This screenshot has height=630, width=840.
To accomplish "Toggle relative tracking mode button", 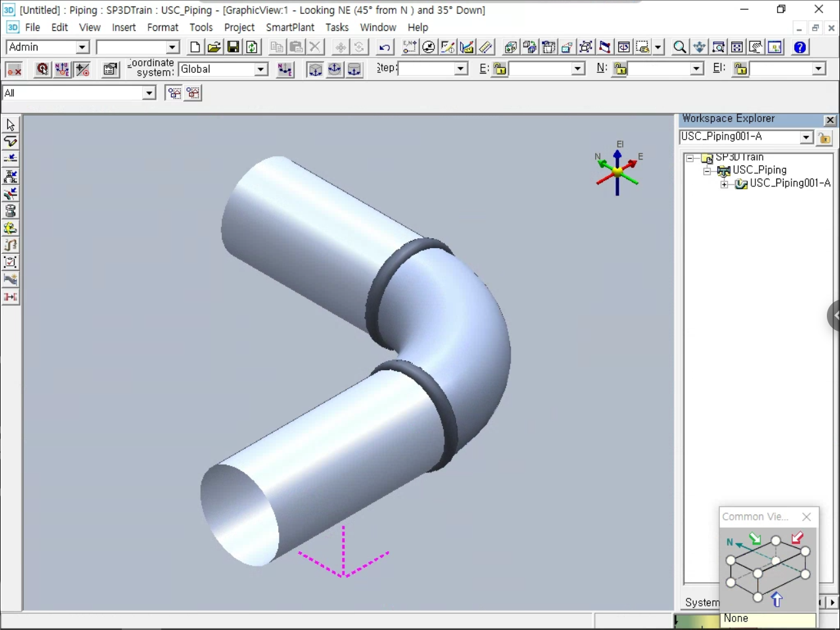I will pyautogui.click(x=83, y=70).
